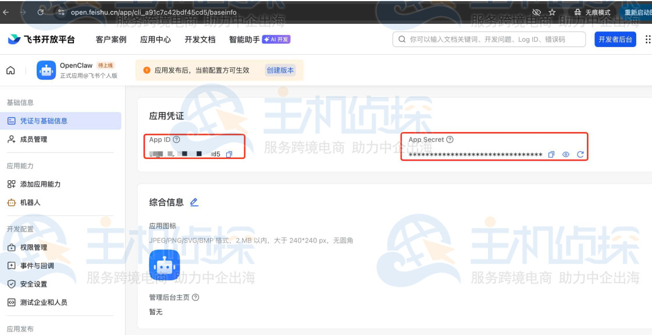Click the 待上线 status tag
This screenshot has height=335, width=652.
coord(105,65)
